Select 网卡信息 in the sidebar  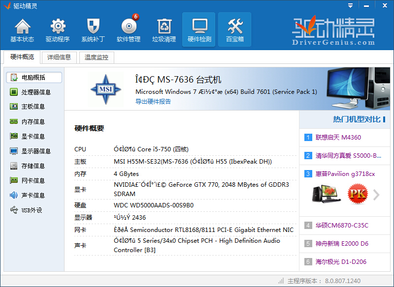[34, 180]
